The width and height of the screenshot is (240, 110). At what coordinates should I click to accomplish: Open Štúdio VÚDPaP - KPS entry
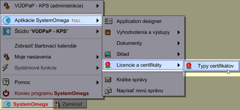pyautogui.click(x=51, y=32)
